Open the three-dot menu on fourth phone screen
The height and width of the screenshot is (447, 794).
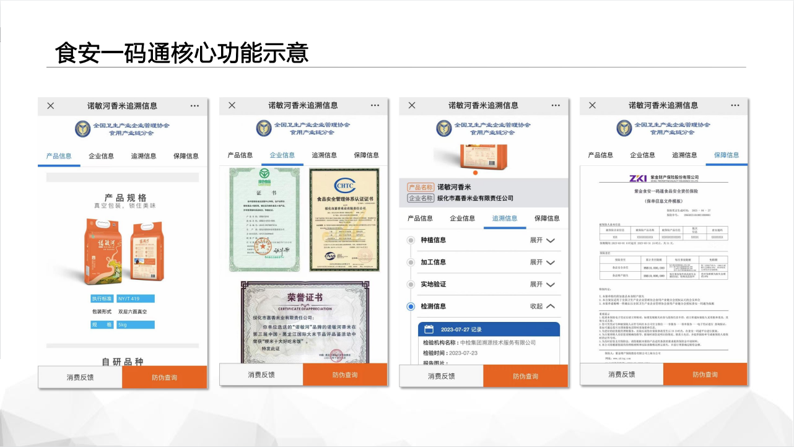(735, 105)
